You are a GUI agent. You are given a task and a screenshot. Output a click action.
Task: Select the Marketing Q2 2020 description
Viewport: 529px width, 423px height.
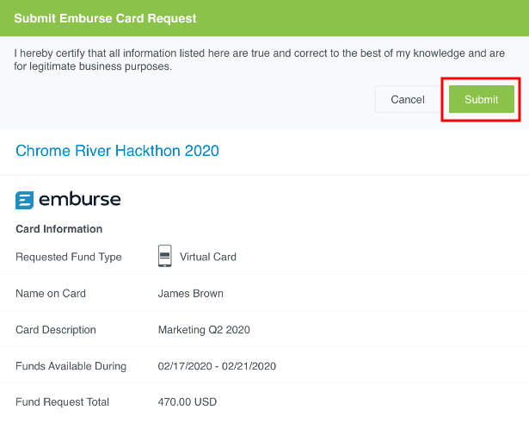(x=204, y=330)
